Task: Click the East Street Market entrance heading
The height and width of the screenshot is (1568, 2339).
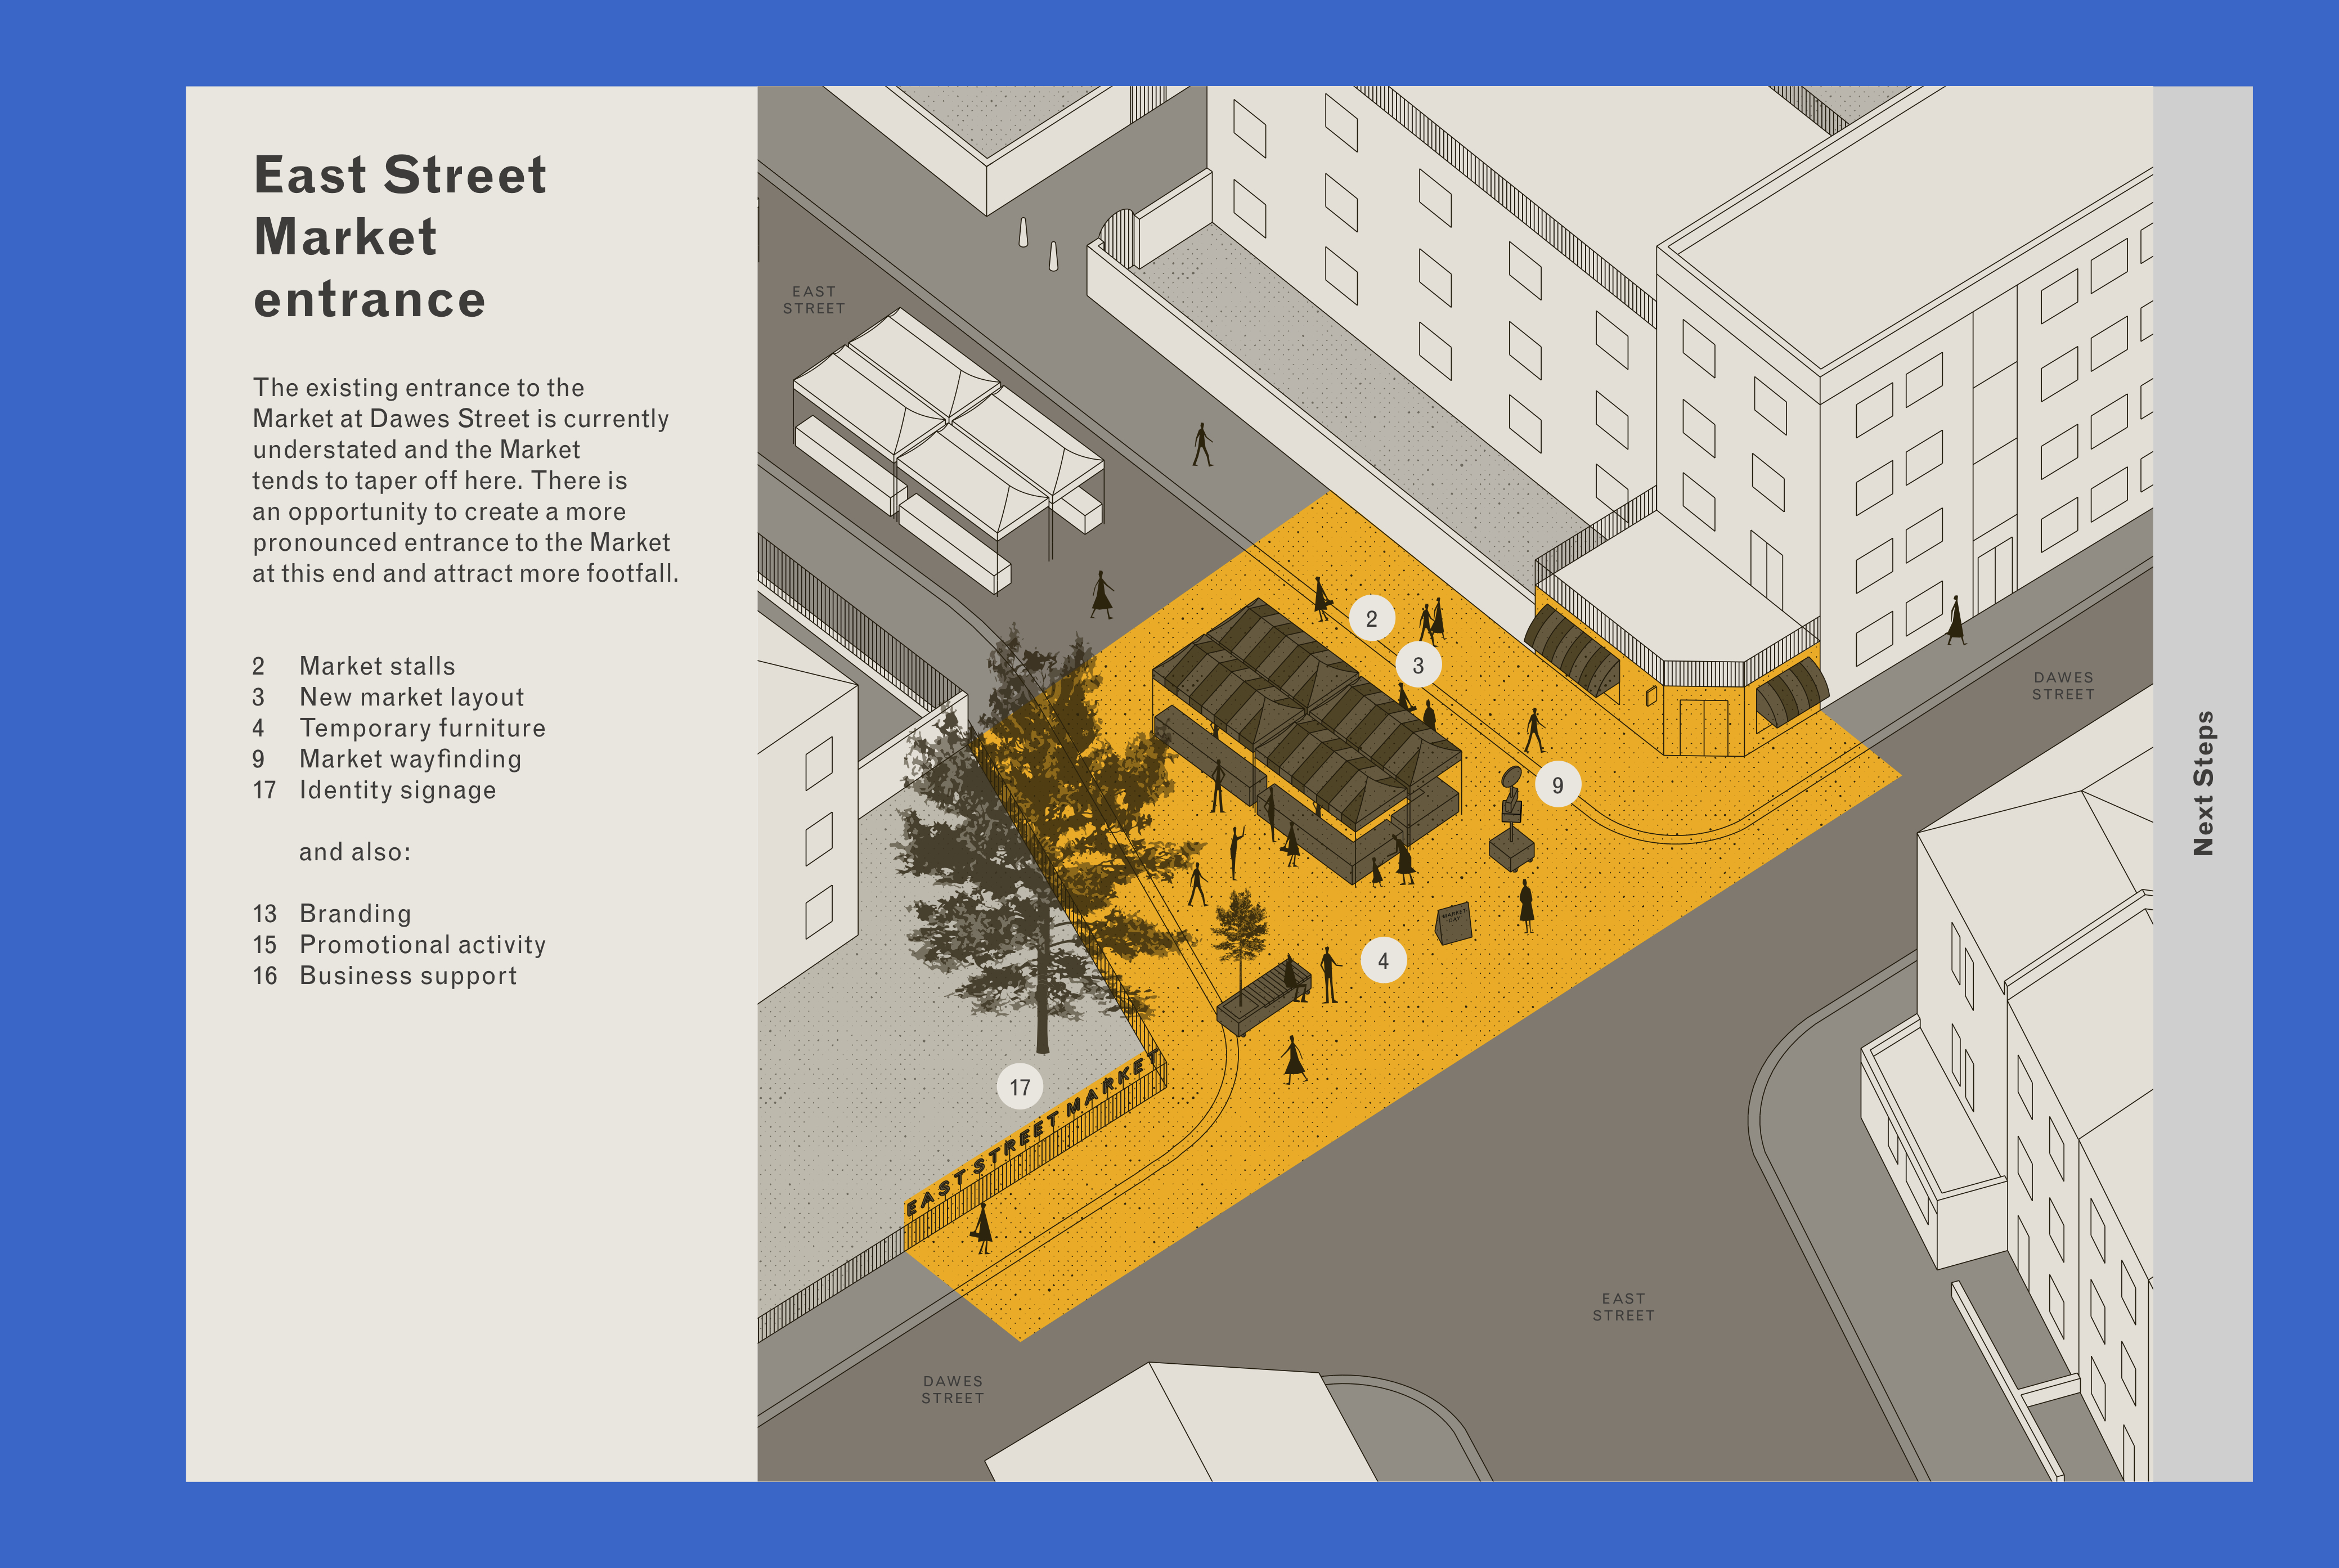Action: 400,237
